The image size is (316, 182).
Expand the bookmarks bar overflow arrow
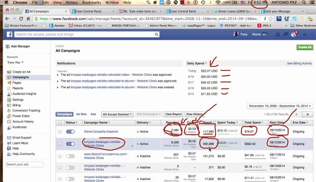coord(286,26)
